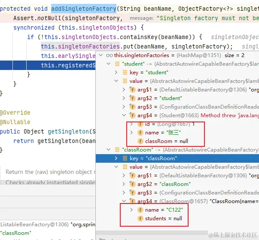Click the synchronized keyword
The image size is (259, 240).
tap(34, 27)
